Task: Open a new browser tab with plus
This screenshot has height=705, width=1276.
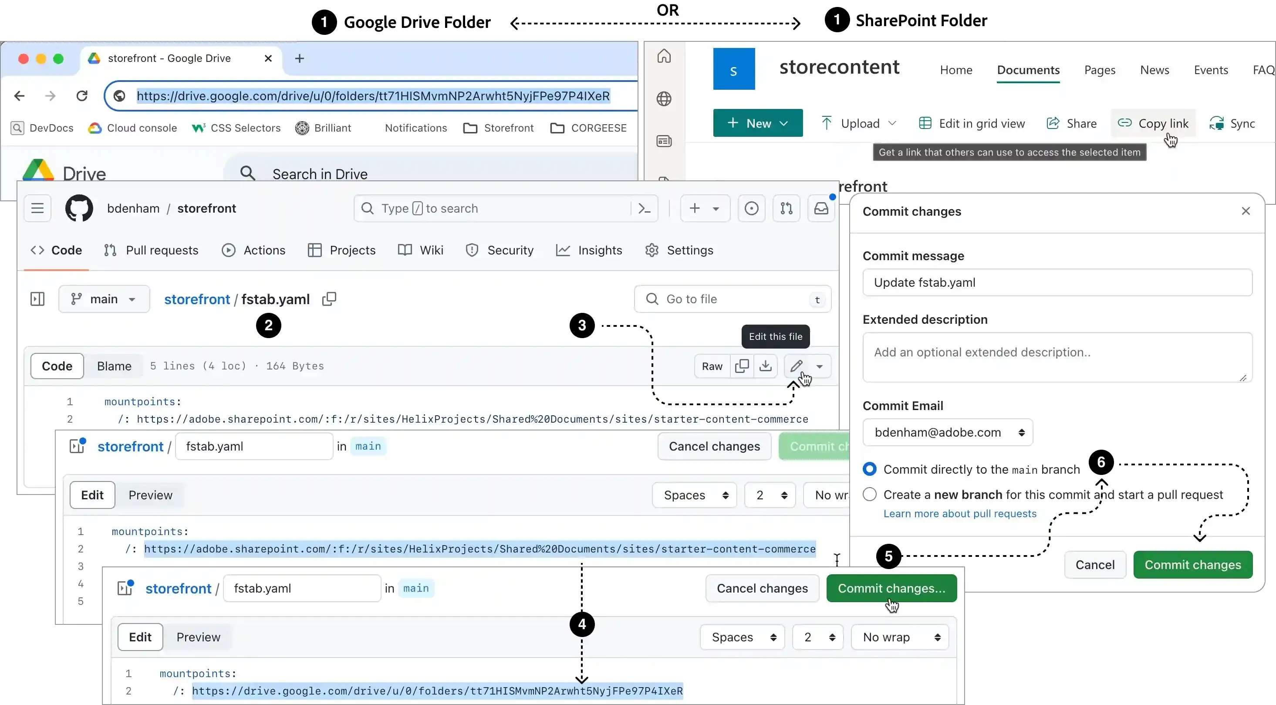Action: coord(299,58)
